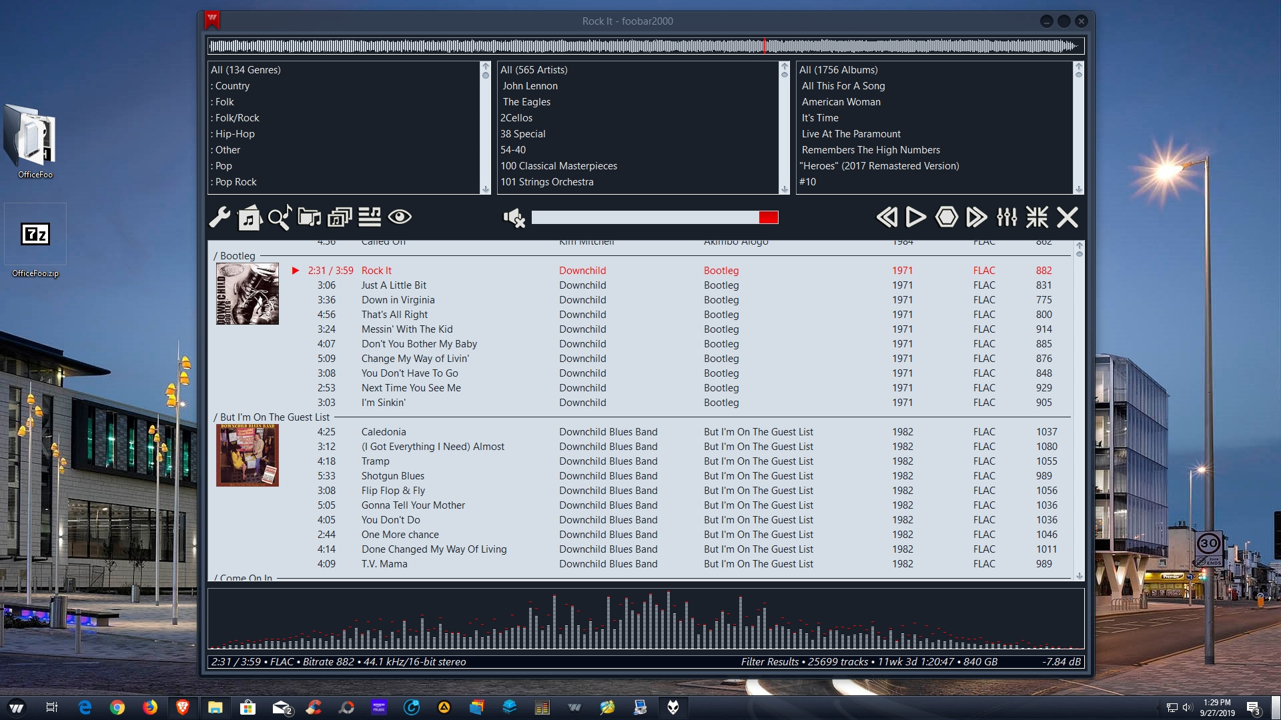Open the equalizer sliders icon
Screen dimensions: 1281x720
(x=1007, y=217)
